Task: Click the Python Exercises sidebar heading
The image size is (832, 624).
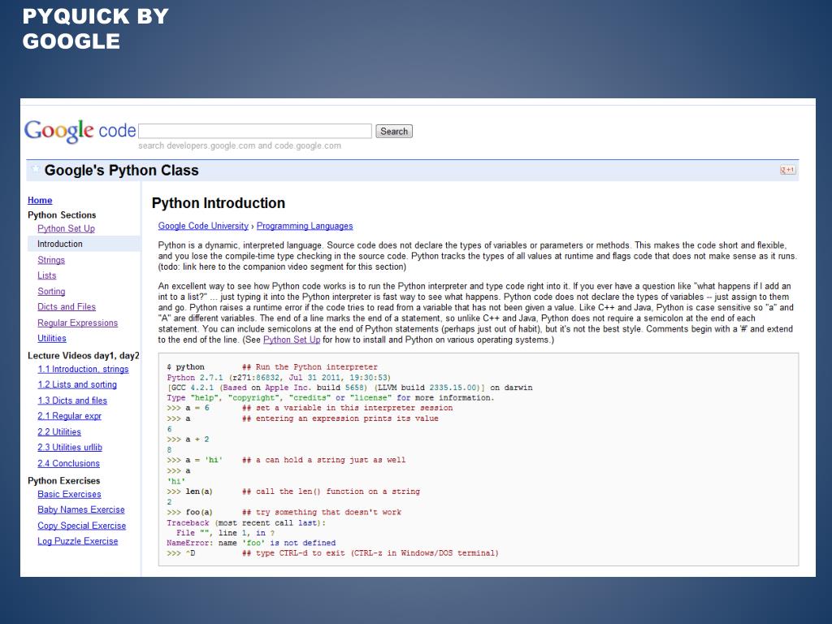Action: (x=63, y=481)
